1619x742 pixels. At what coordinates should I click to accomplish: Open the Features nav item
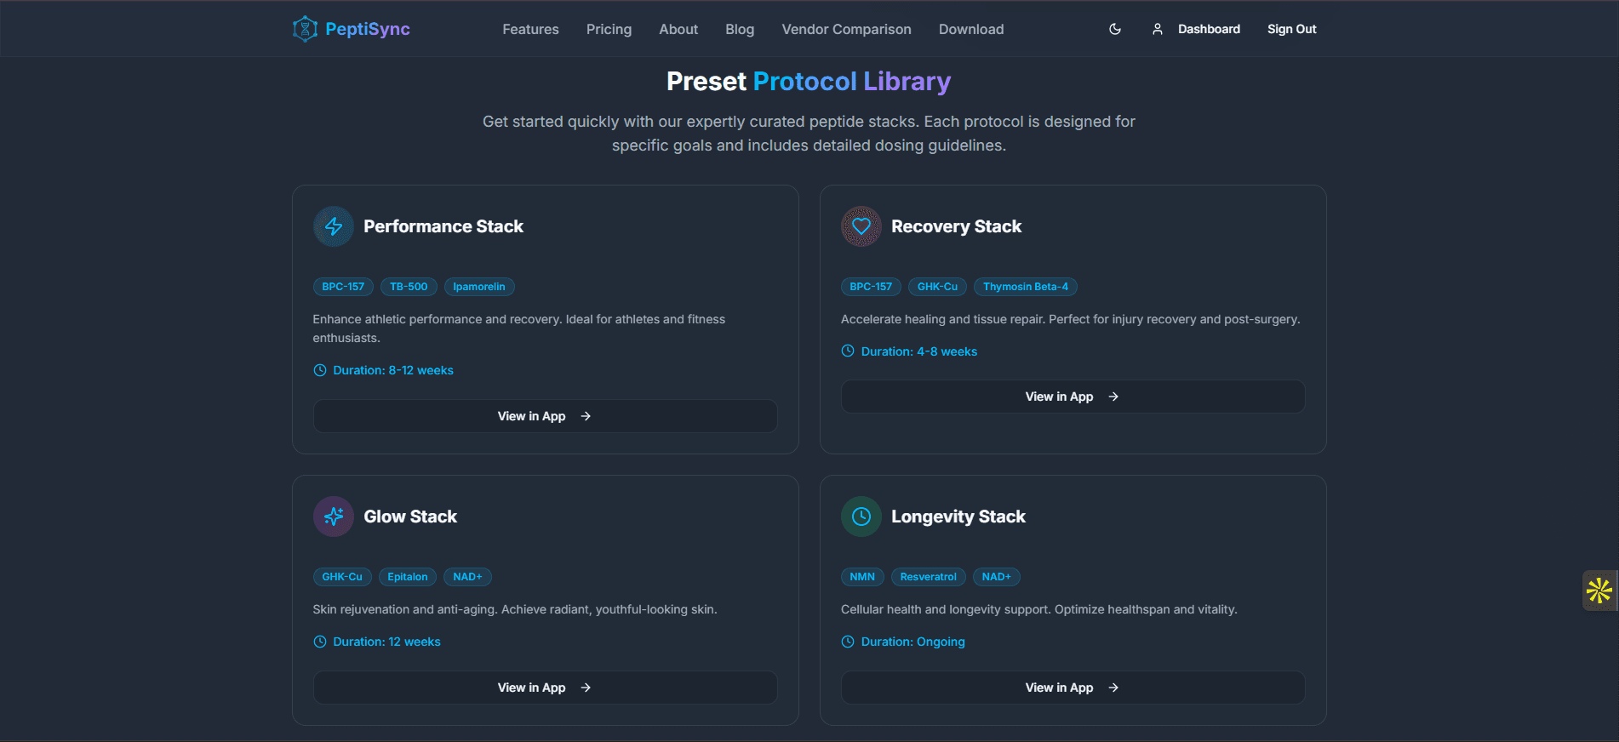(530, 29)
